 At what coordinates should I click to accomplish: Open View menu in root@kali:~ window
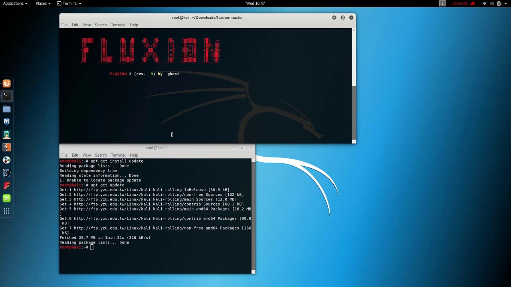[x=87, y=155]
